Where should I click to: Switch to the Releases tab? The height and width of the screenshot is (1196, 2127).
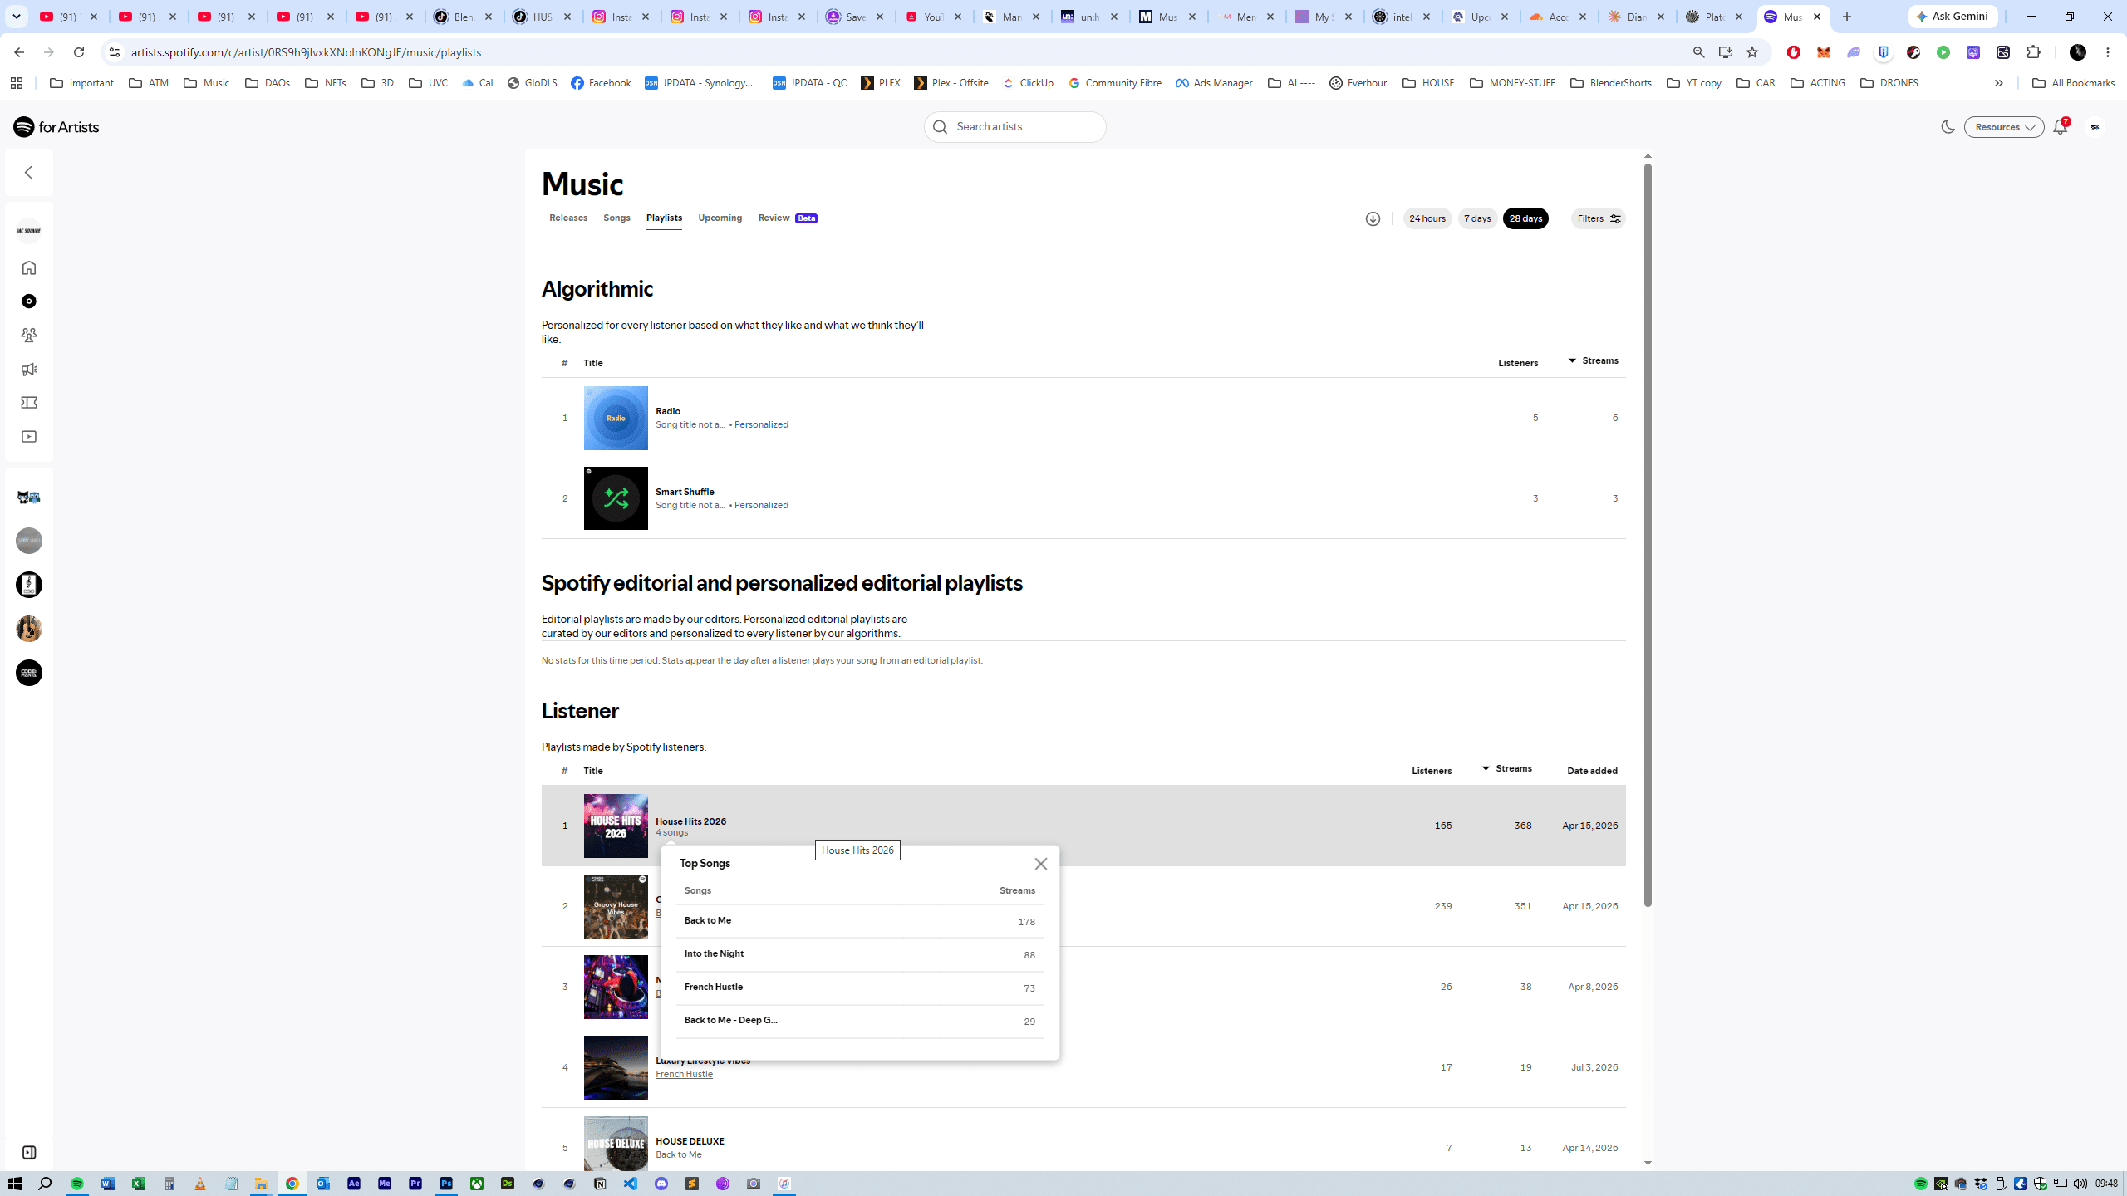point(568,218)
